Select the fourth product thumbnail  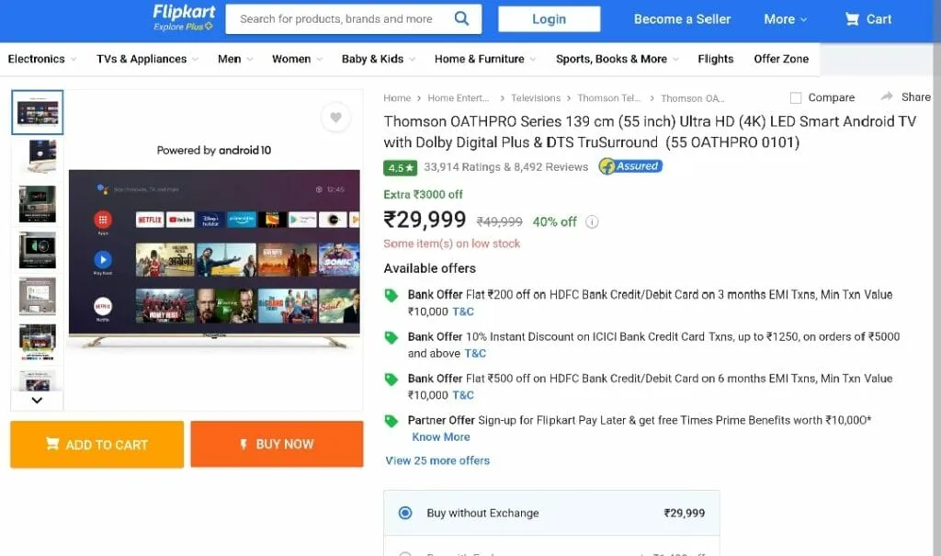37,250
